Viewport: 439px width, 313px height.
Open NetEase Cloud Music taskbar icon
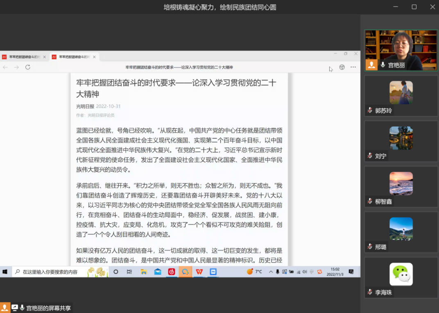coord(172,272)
